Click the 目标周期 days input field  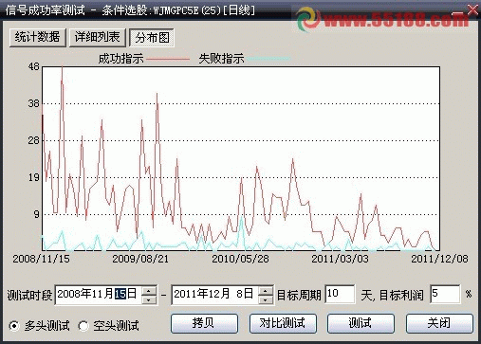coord(340,294)
